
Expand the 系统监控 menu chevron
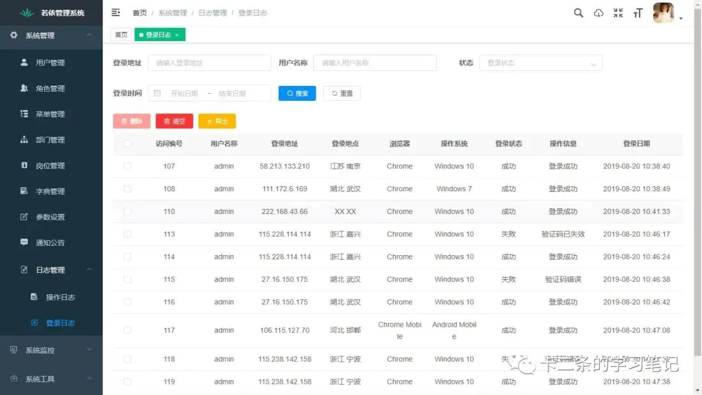(89, 349)
